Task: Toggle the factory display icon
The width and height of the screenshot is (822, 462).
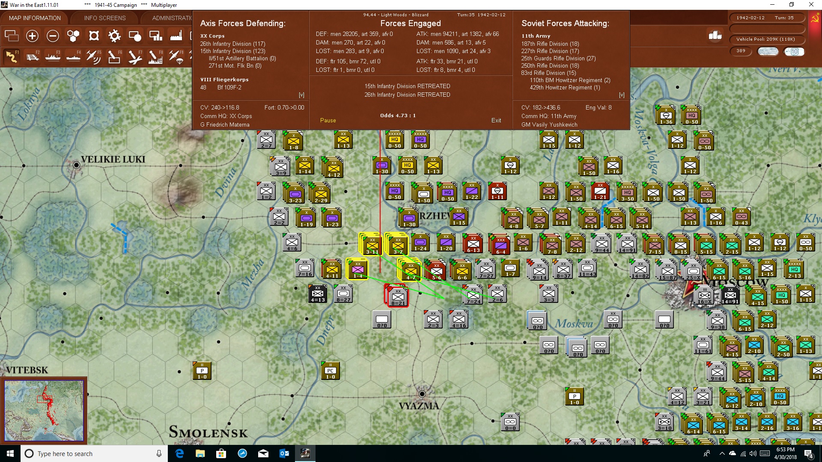Action: coord(176,36)
